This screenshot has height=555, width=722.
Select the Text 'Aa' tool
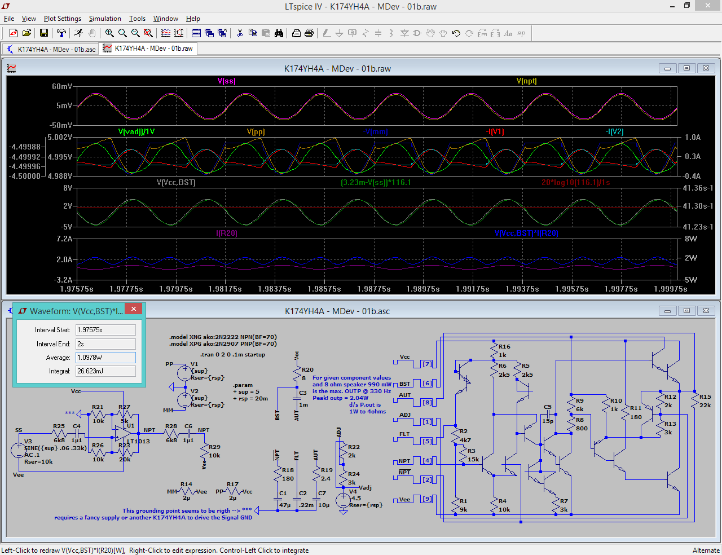point(508,33)
